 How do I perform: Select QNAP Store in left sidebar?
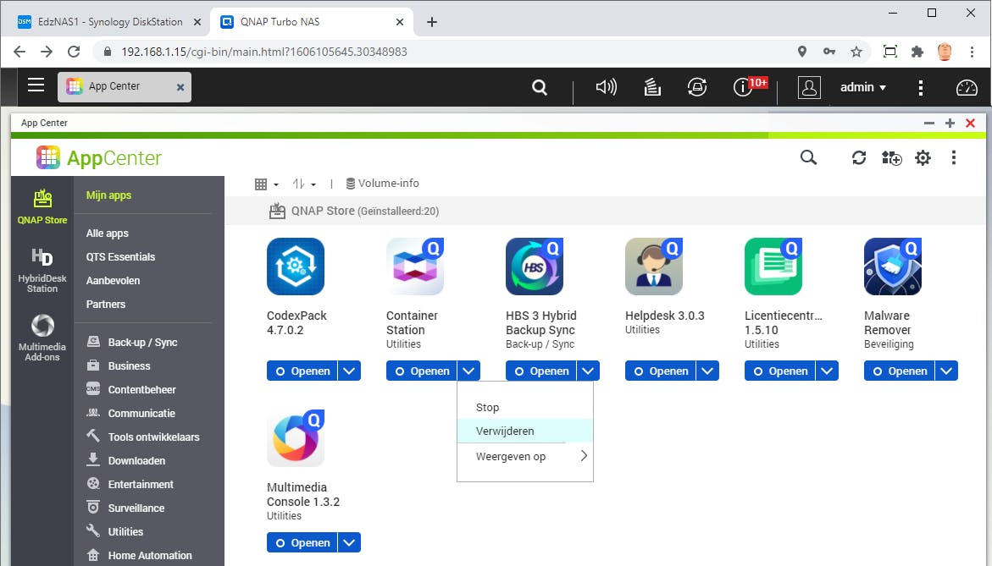42,206
